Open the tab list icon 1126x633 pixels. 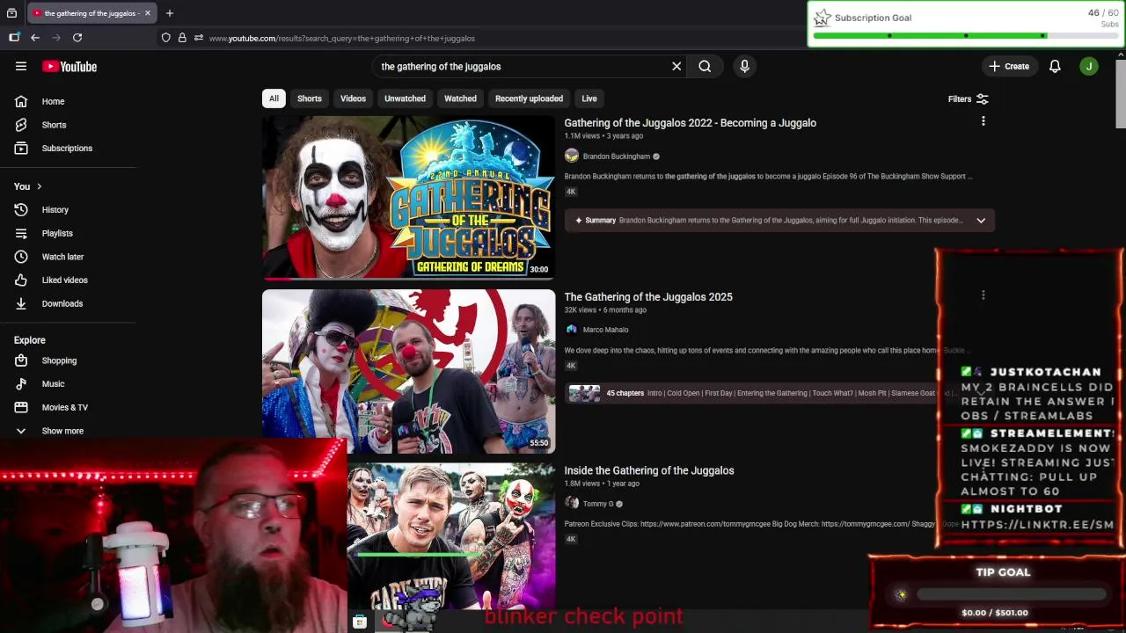click(x=11, y=13)
